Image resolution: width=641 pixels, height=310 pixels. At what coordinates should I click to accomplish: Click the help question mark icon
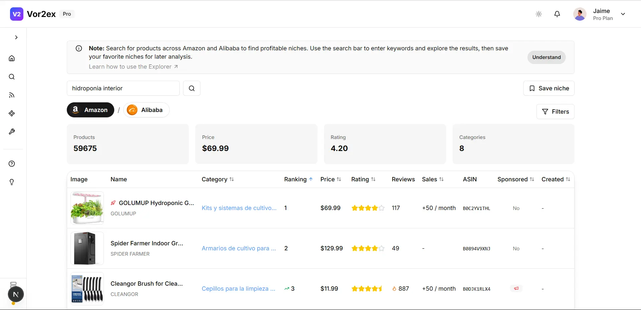point(12,164)
